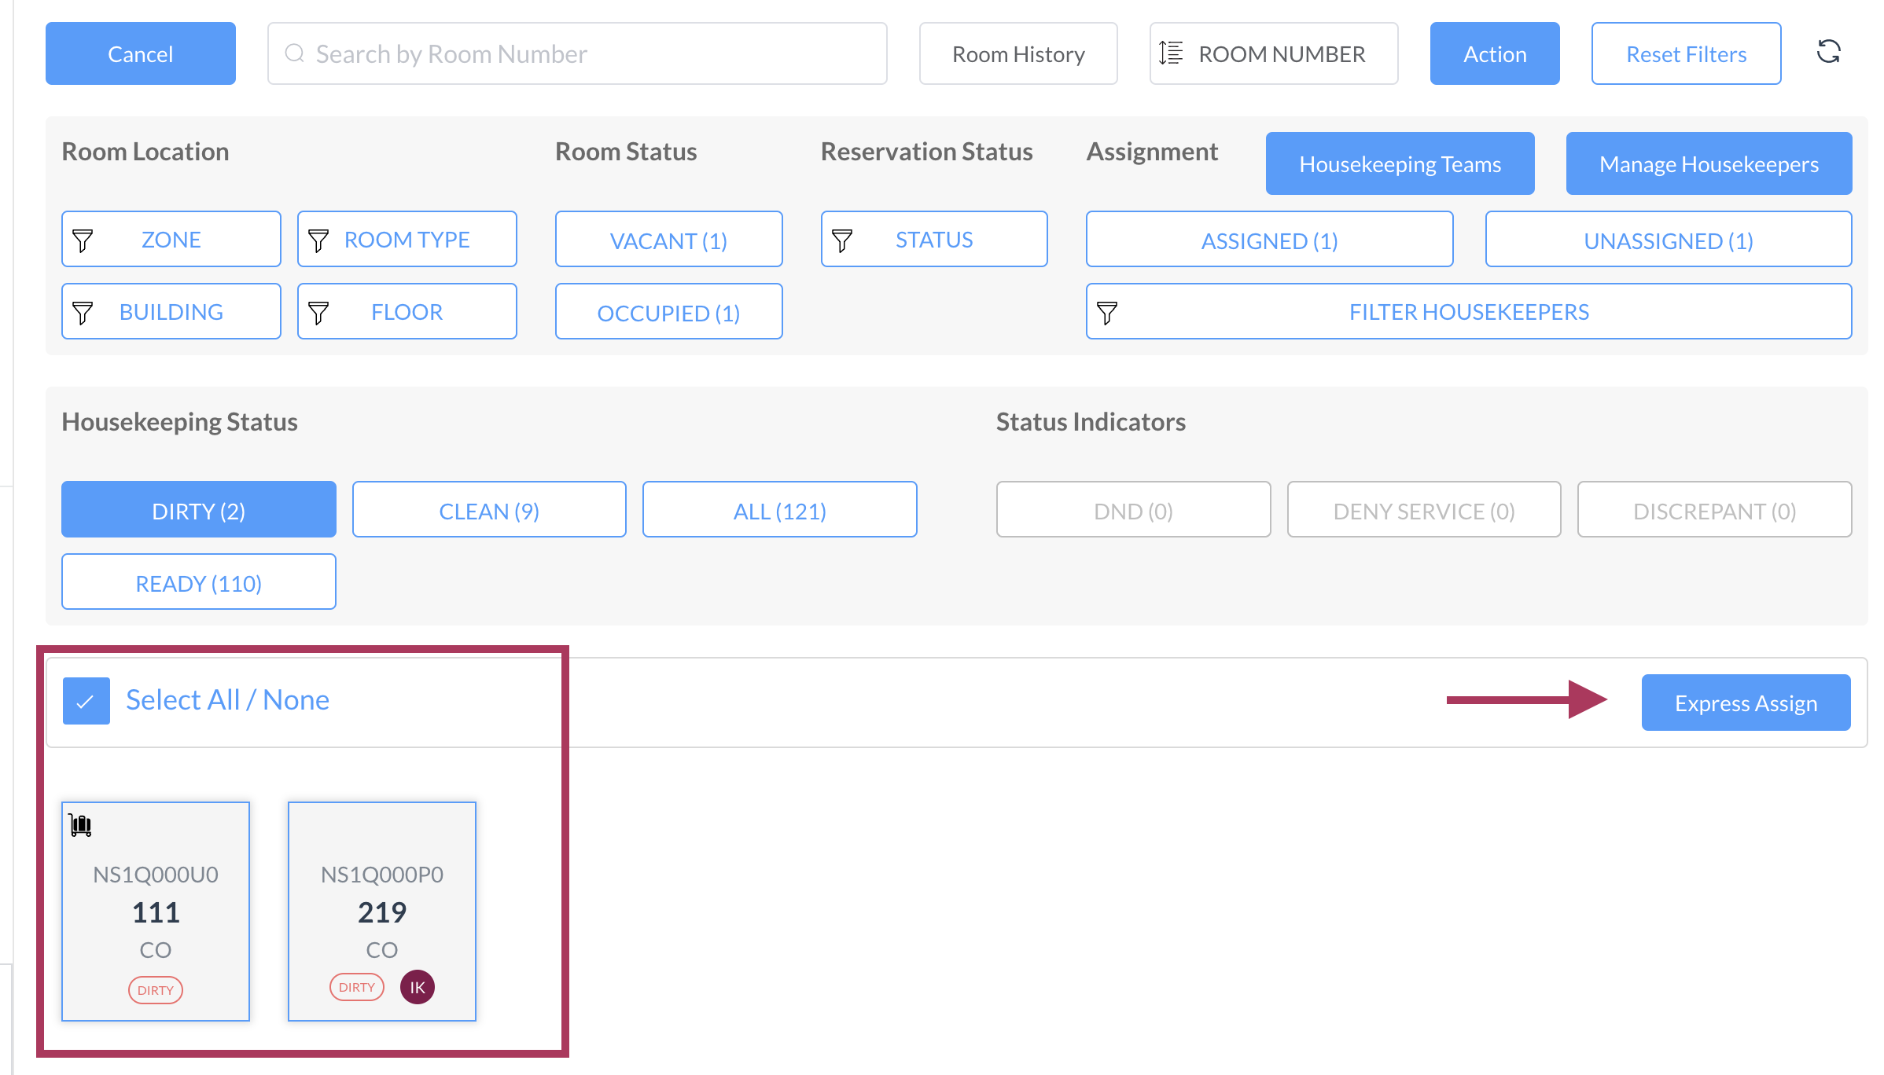
Task: Open the ZONE filter dropdown
Action: coord(171,240)
